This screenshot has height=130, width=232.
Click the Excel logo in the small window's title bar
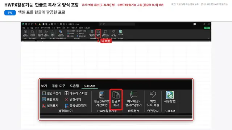23,24
